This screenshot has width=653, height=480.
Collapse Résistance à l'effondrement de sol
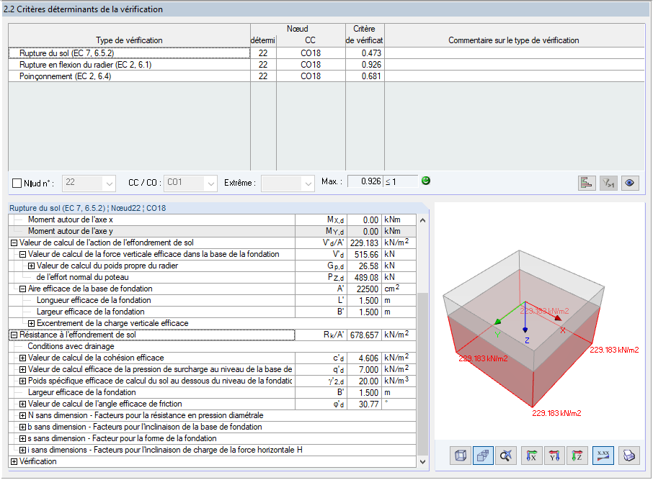[x=14, y=335]
